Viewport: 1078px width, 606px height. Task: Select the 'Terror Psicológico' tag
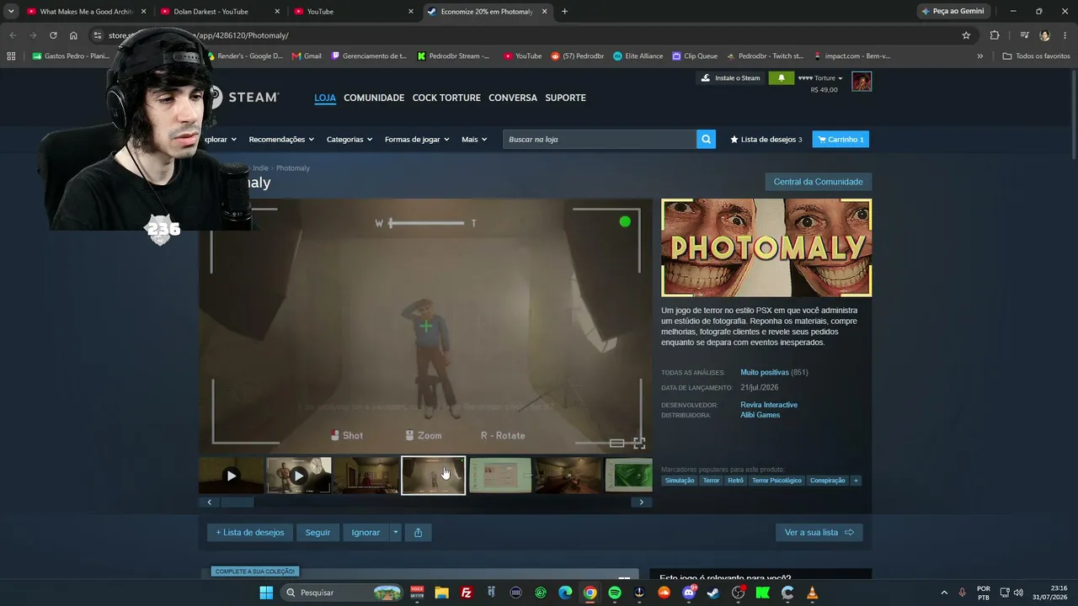(775, 481)
